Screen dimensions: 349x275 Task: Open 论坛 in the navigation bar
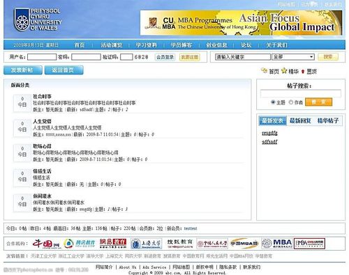tap(246, 45)
